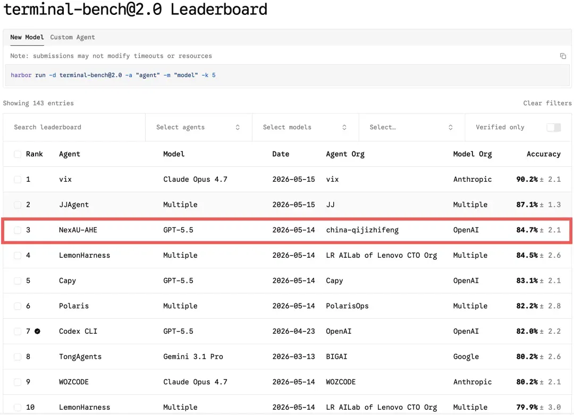Click the Capy agent name
This screenshot has width=574, height=415.
coord(67,281)
